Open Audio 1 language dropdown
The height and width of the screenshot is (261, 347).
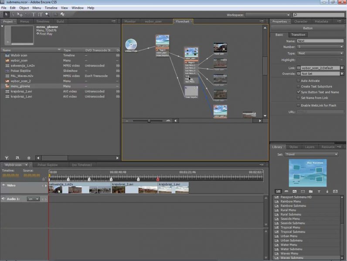coord(33,199)
